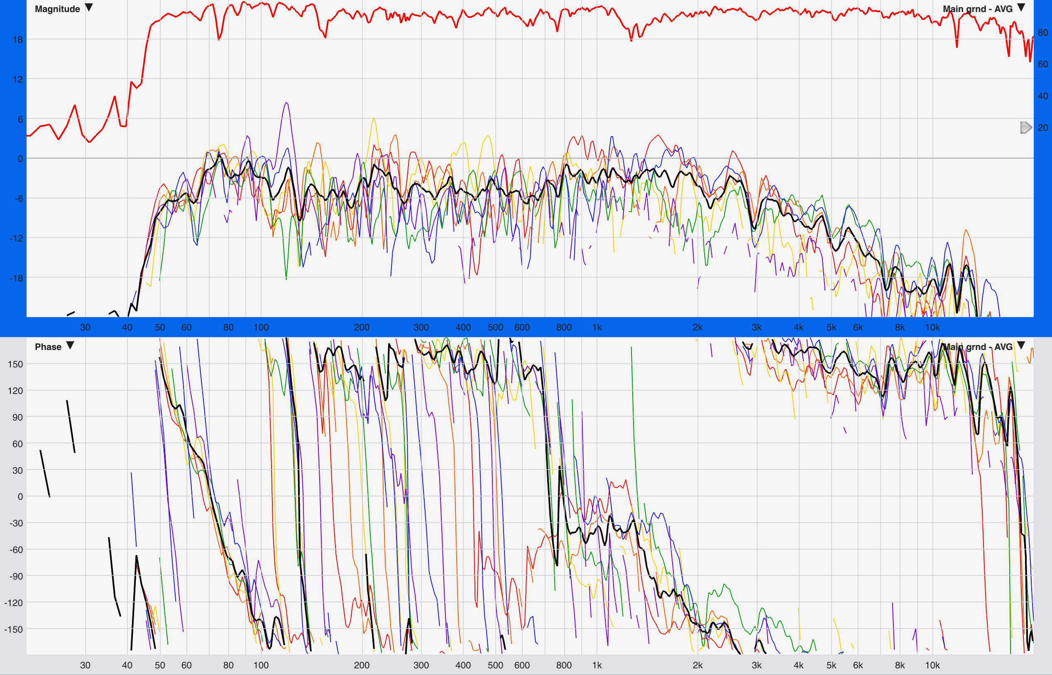Click the -150 degree label on Phase axis
Screen dimensions: 1052x675
[x=14, y=629]
